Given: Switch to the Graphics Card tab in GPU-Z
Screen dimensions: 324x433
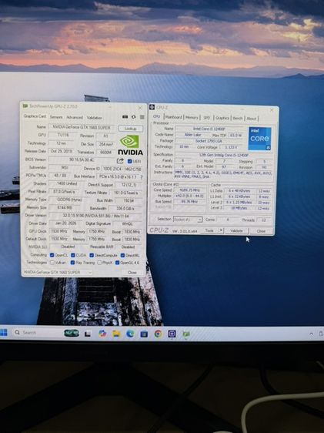Looking at the screenshot, I should pos(35,116).
